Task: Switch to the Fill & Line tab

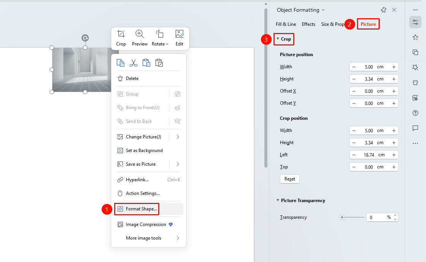Action: pos(286,24)
